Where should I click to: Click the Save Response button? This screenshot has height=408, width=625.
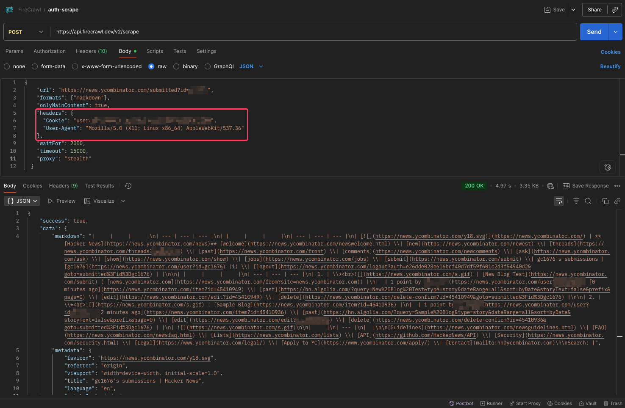586,186
